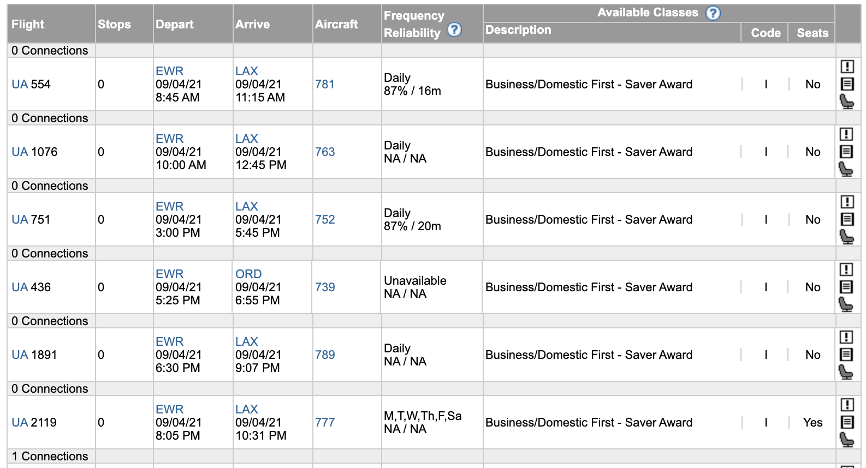
Task: Click EWR departure link for UA 1076
Action: [170, 139]
